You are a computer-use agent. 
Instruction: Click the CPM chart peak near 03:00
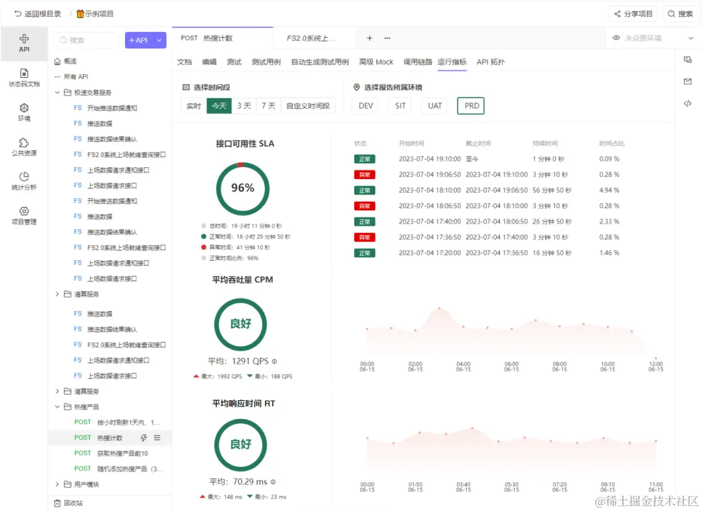439,308
